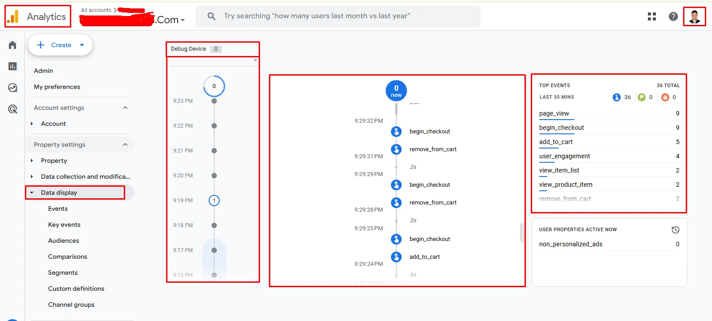Image resolution: width=712 pixels, height=321 pixels.
Task: Click the top 0 circle on minutes timeline
Action: point(214,86)
